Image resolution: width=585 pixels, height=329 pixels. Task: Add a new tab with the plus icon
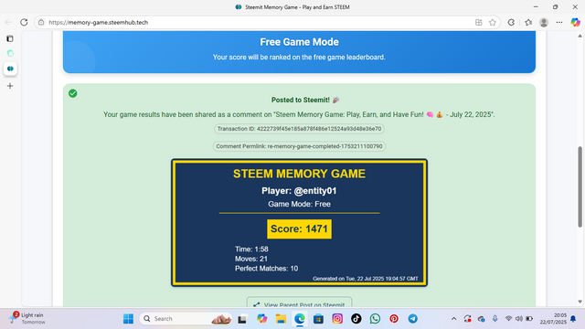10,86
